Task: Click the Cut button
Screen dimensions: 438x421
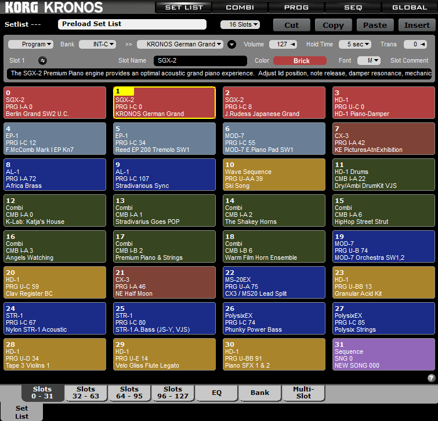Action: (292, 25)
